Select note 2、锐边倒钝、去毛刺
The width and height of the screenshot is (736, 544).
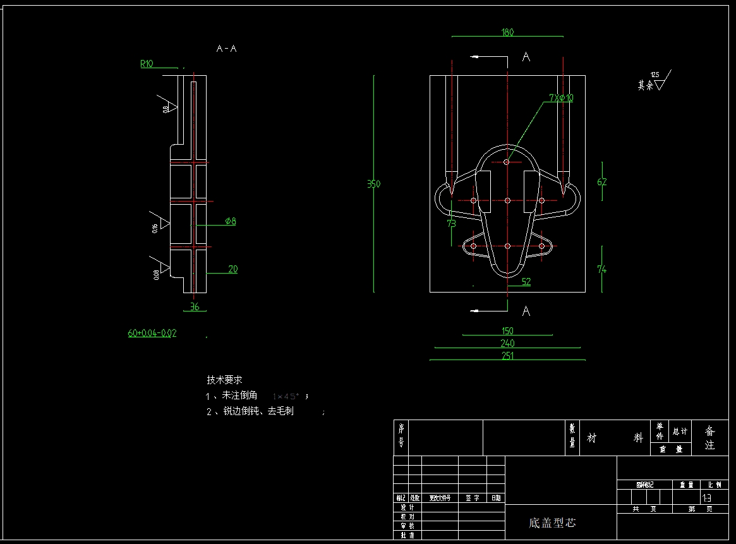point(250,411)
